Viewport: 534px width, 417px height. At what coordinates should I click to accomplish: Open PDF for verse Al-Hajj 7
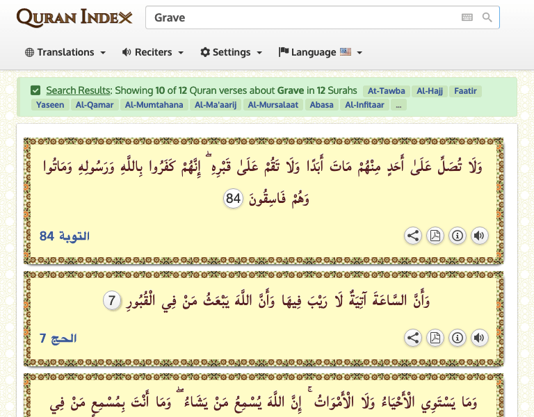[x=435, y=338]
